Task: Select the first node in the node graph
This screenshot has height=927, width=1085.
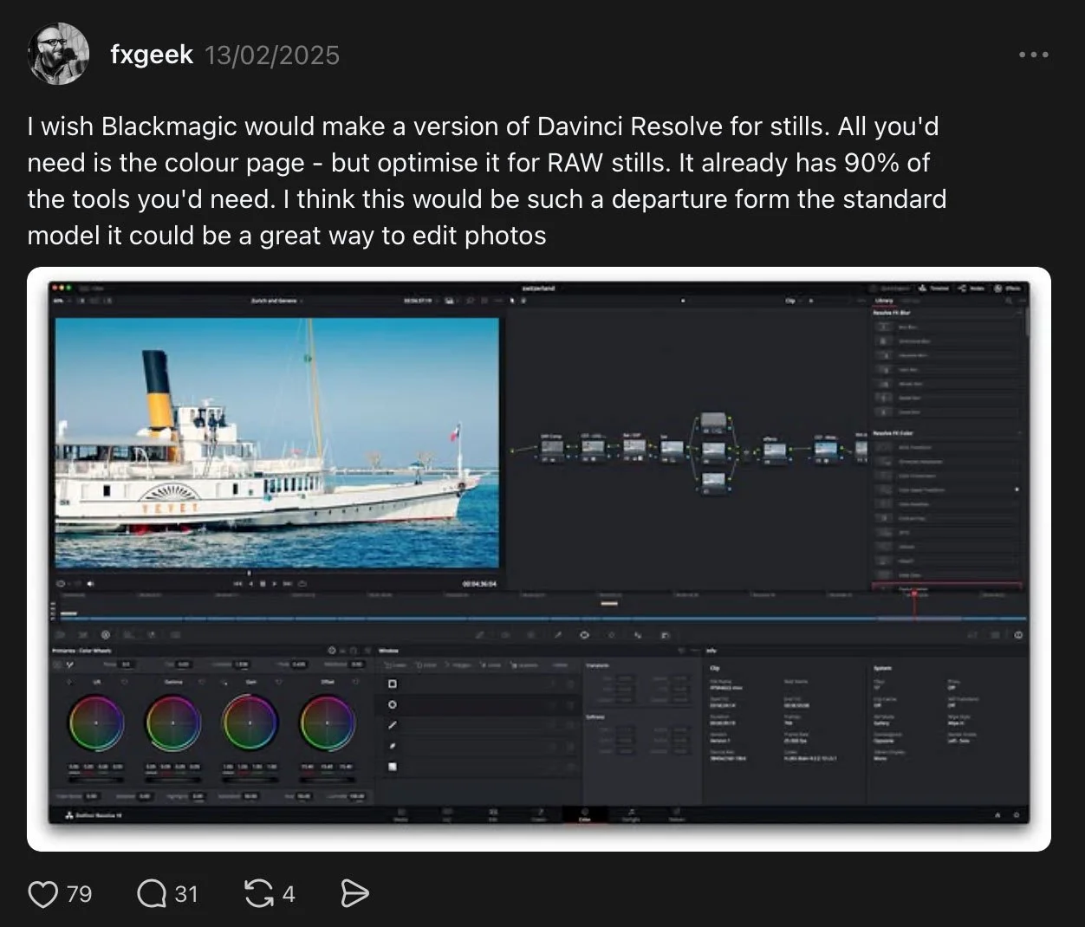Action: [x=552, y=448]
